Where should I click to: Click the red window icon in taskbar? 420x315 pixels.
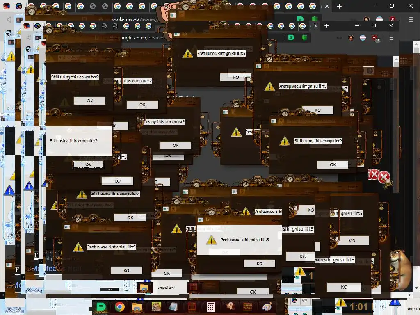pos(192,307)
